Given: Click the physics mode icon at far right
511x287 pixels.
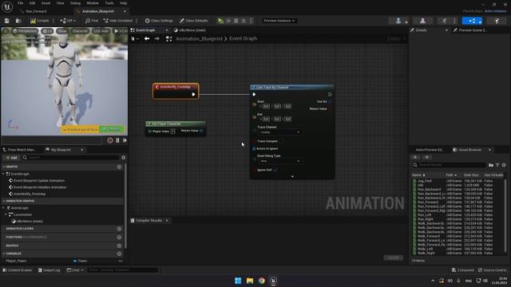Looking at the screenshot, I should click(x=497, y=21).
